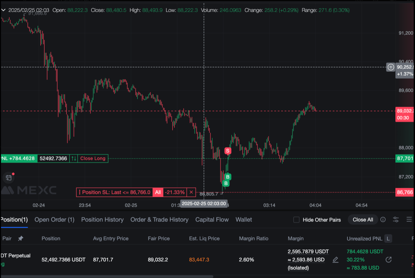This screenshot has width=415, height=278.
Task: Switch to Position History tab
Action: [102, 220]
